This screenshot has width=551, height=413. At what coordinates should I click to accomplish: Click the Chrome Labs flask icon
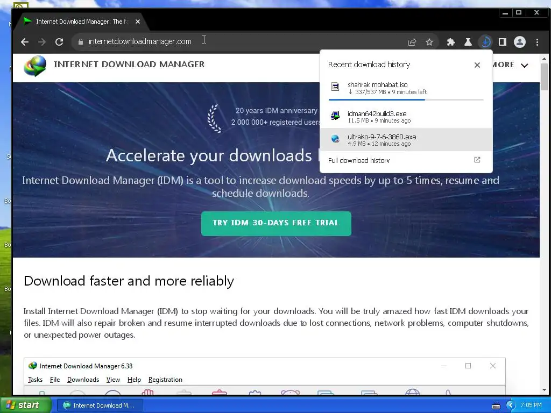pyautogui.click(x=468, y=42)
